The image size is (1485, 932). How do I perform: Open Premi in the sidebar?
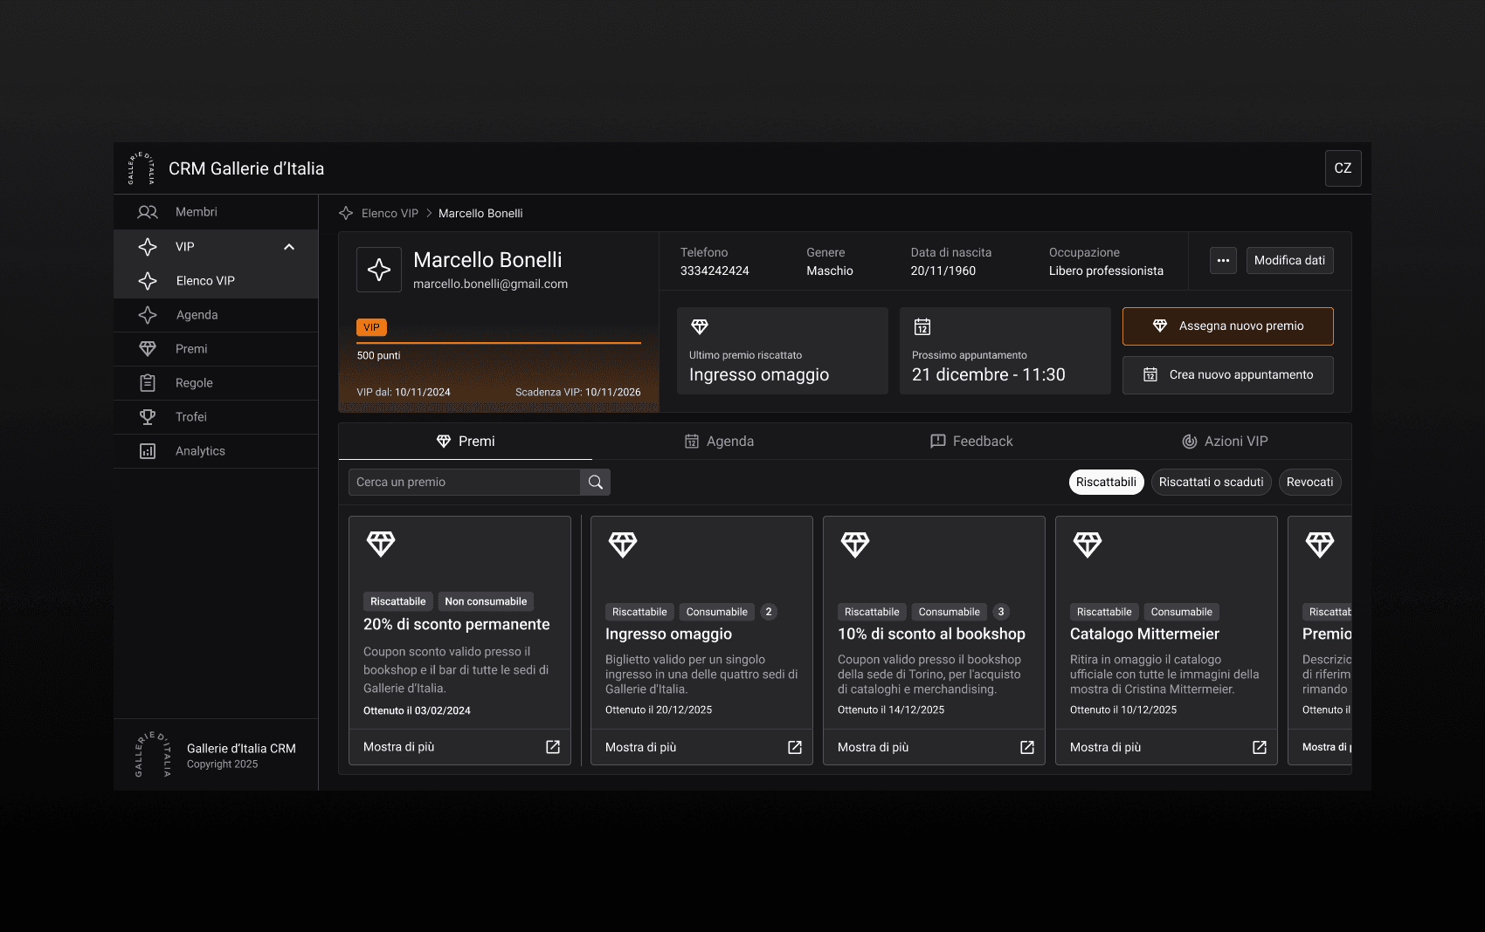click(x=216, y=349)
